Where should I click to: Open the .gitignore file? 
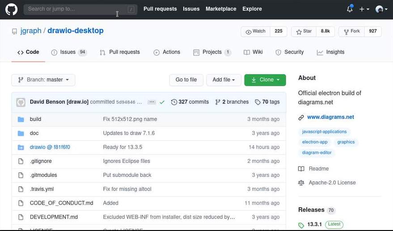point(41,161)
